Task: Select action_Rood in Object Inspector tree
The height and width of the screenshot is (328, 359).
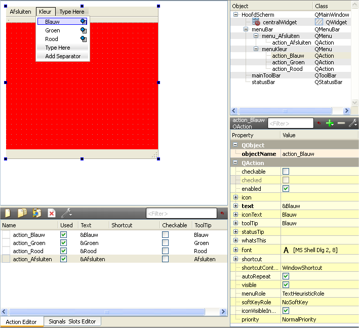Action: point(287,69)
